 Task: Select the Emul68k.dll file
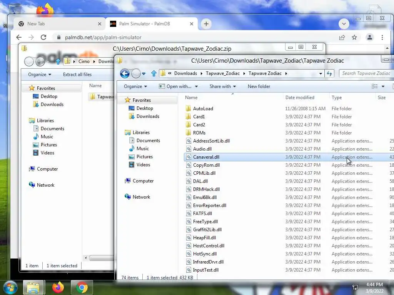(205, 197)
